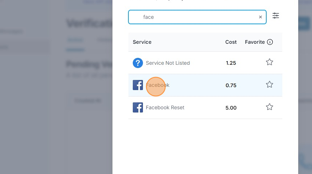The height and width of the screenshot is (174, 312).
Task: Click the Cost column header
Action: click(x=231, y=42)
